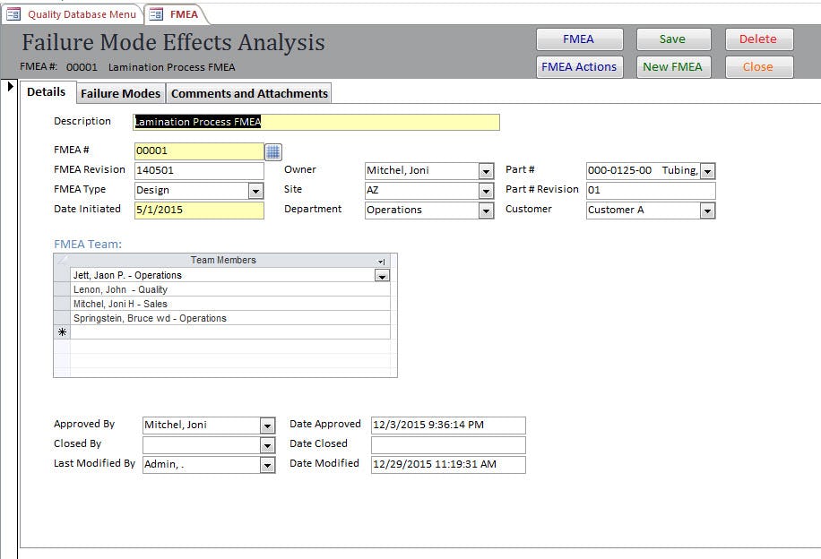Click the Team Members column header arrow
Screen dimensions: 821x559
click(382, 261)
